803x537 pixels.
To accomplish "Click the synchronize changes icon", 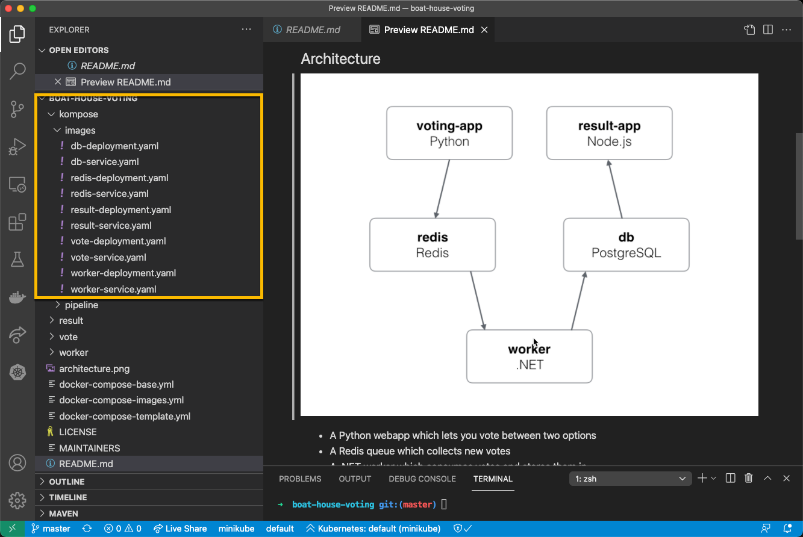I will [87, 529].
